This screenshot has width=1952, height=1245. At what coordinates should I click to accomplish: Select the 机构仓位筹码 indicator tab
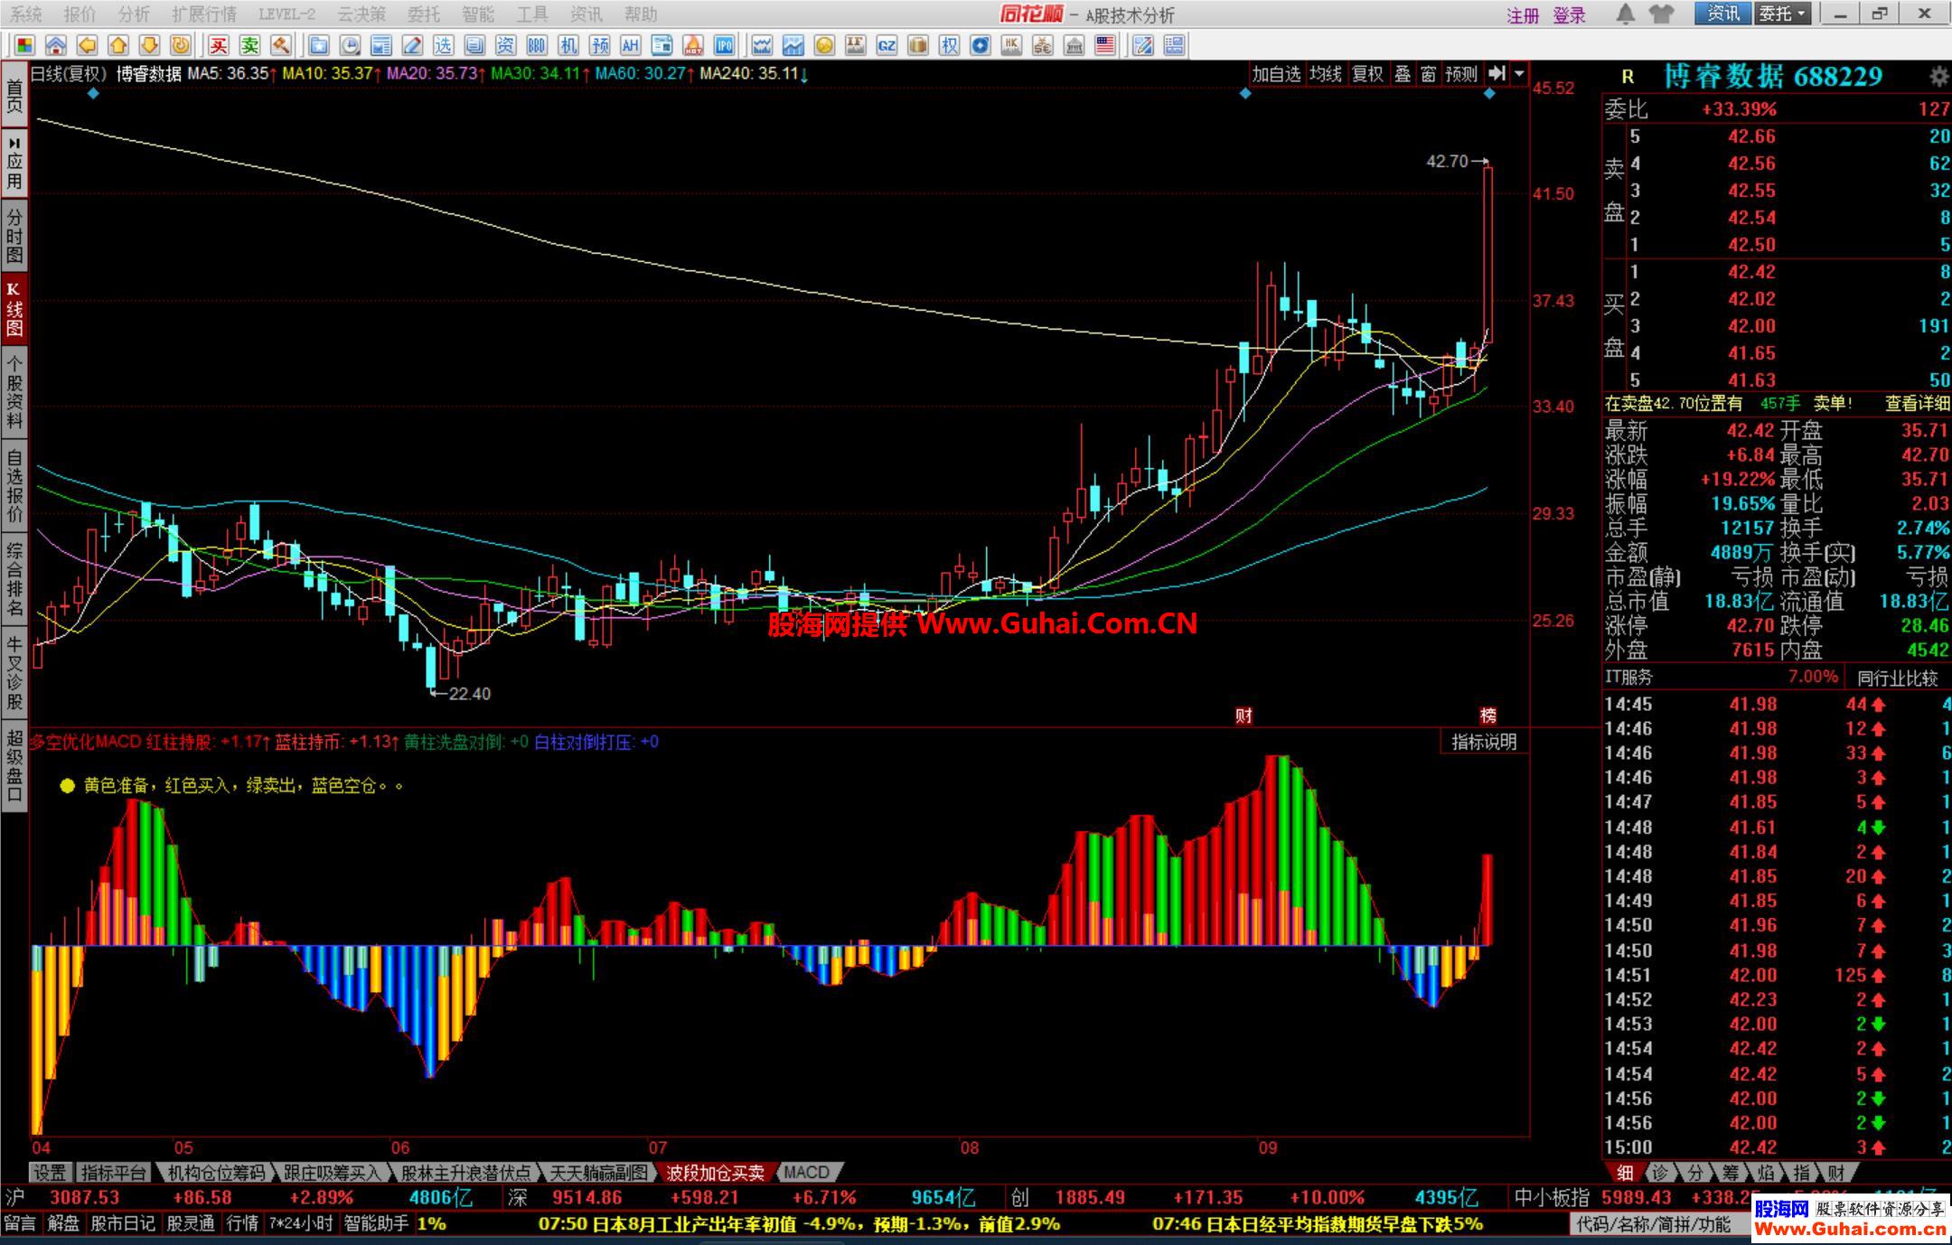(x=217, y=1173)
